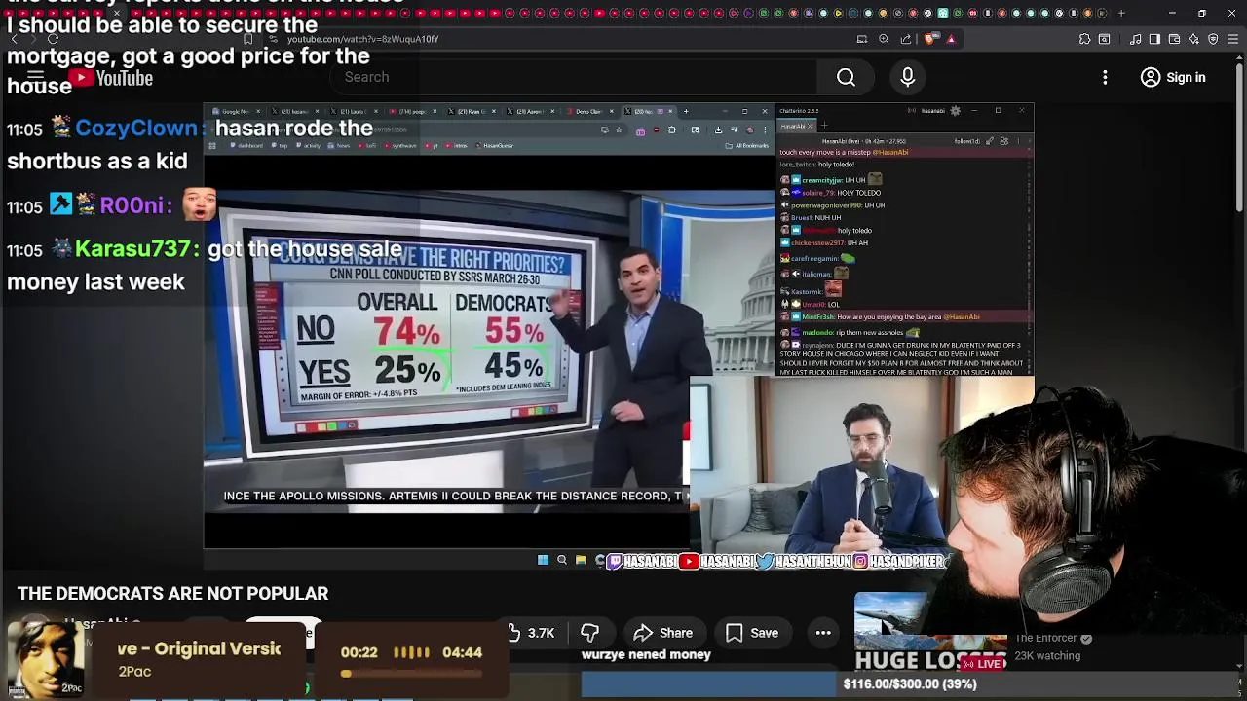
Task: Open the extensions puzzle piece menu
Action: [x=1084, y=39]
